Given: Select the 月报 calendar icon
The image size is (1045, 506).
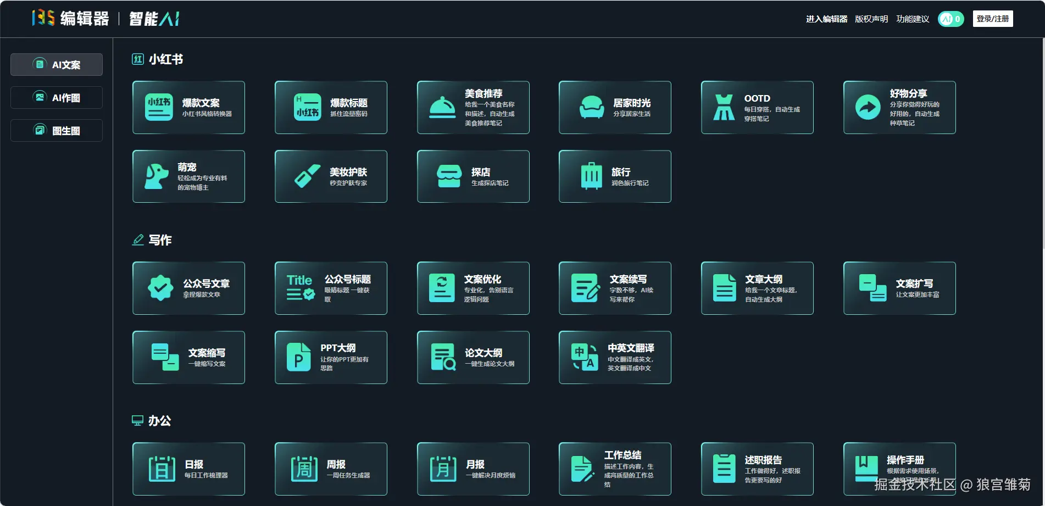Looking at the screenshot, I should coord(443,469).
